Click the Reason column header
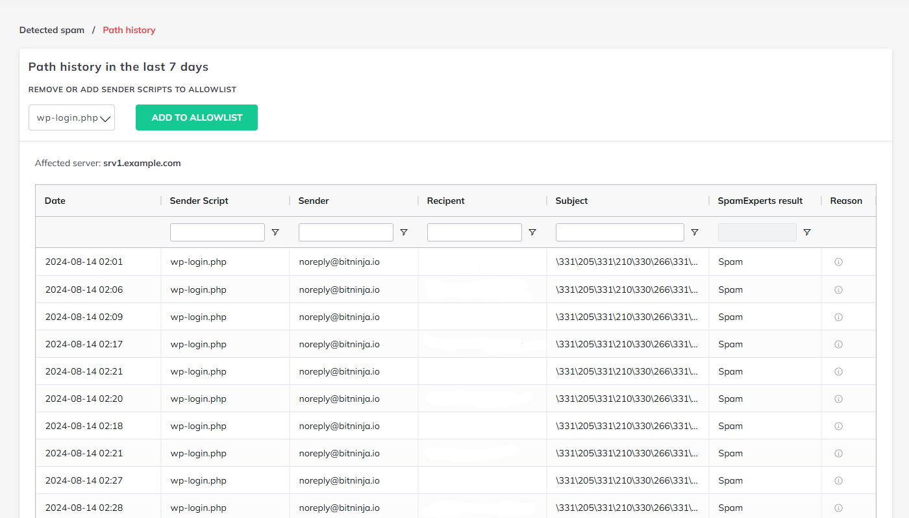The width and height of the screenshot is (909, 518). click(846, 201)
